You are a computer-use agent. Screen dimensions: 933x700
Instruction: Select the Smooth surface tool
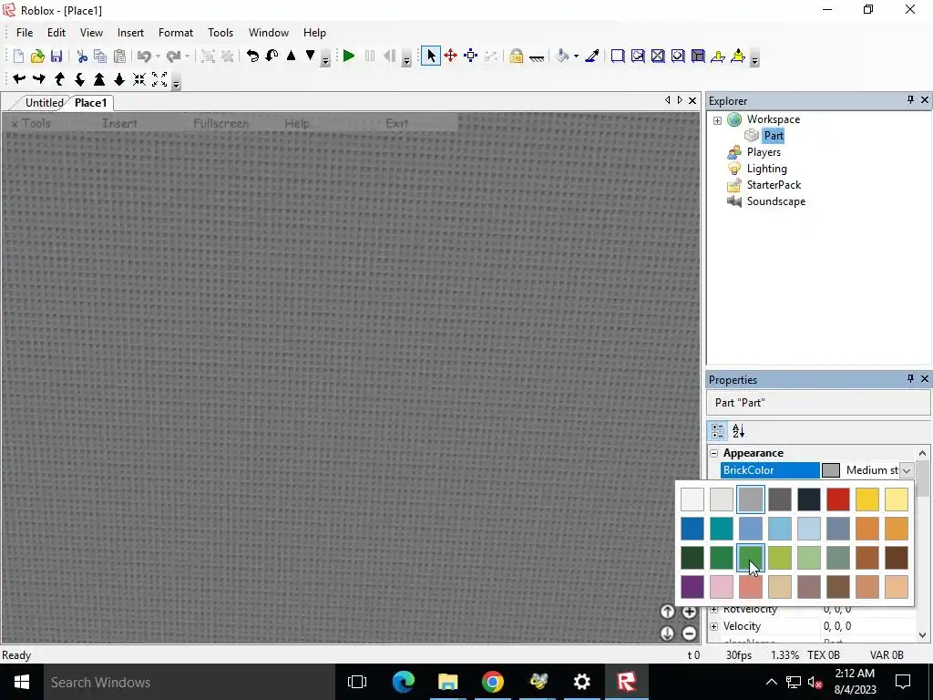[x=618, y=56]
